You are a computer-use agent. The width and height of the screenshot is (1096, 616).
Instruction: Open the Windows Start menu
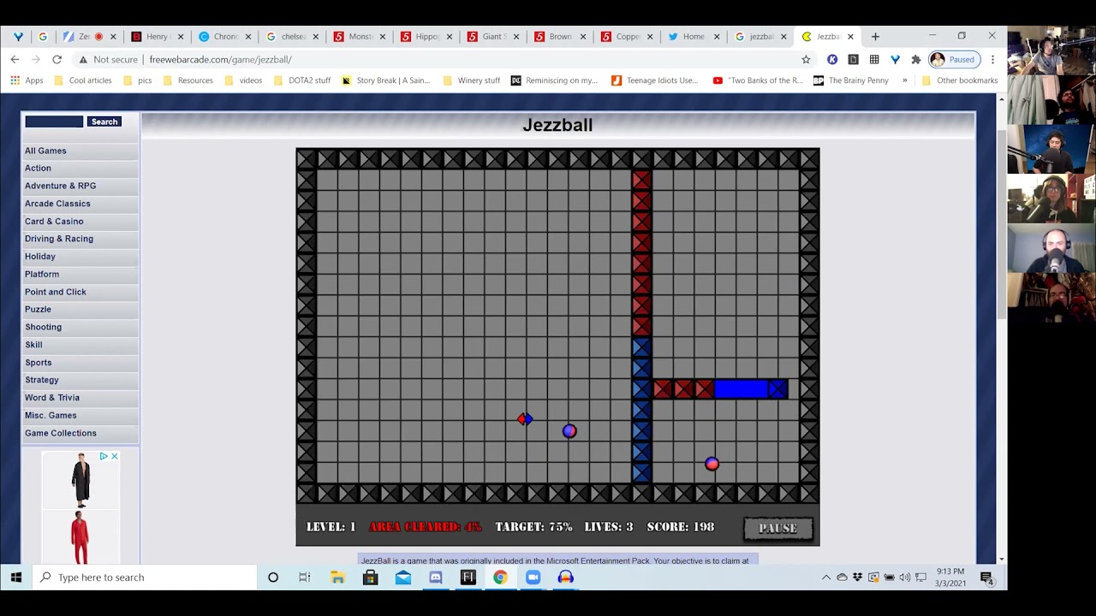point(15,577)
